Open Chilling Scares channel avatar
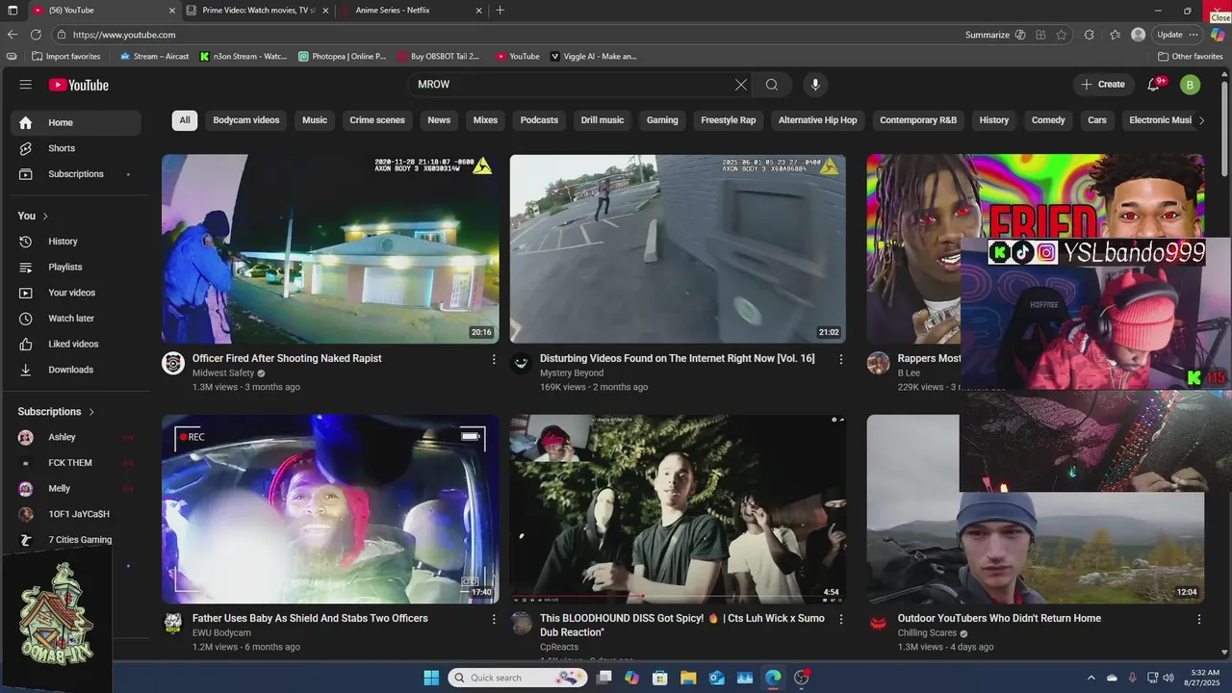The width and height of the screenshot is (1232, 693). coord(878,623)
